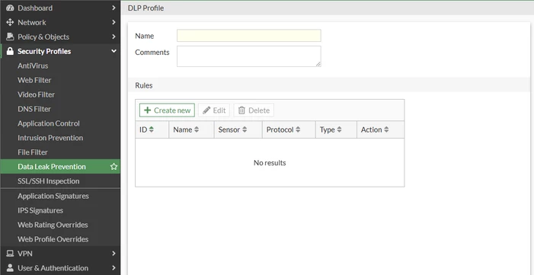
Task: Collapse the Security Profiles section chevron
Action: 114,51
